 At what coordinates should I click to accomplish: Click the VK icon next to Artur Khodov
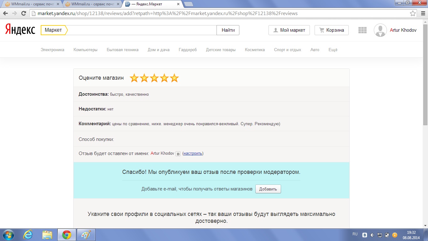click(x=178, y=154)
